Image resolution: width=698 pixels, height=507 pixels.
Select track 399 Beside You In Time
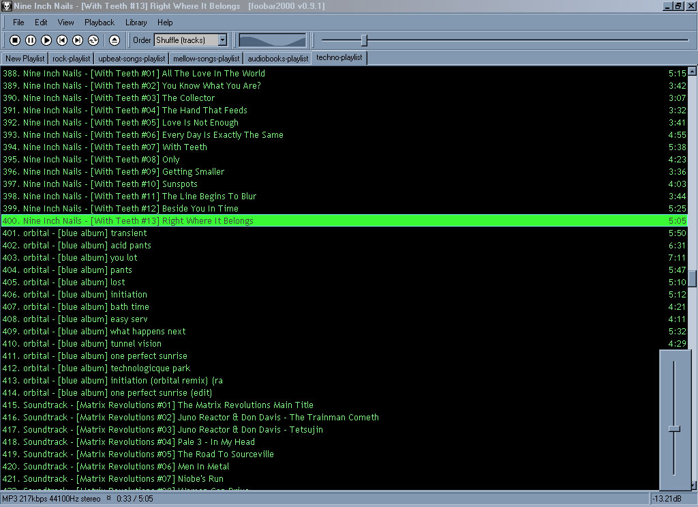344,209
